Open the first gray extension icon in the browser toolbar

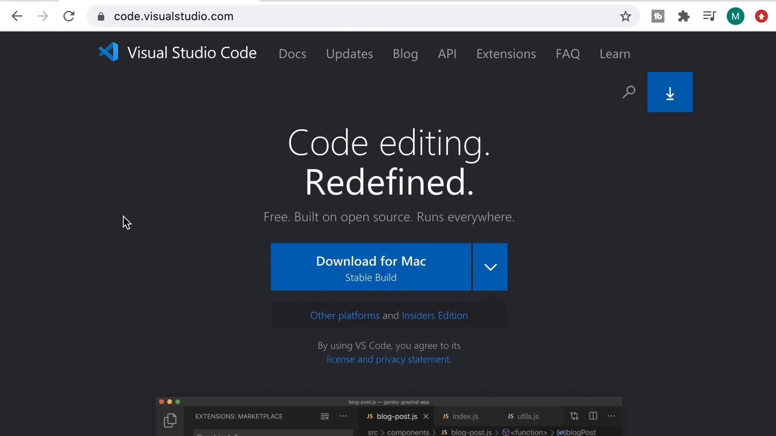tap(658, 16)
